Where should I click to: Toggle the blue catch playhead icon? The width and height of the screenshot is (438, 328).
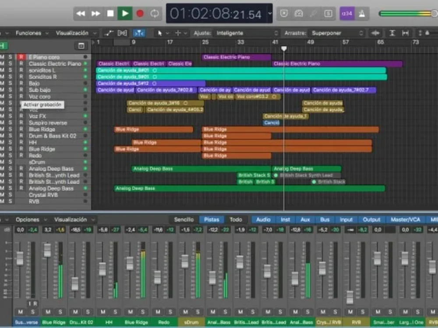139,33
